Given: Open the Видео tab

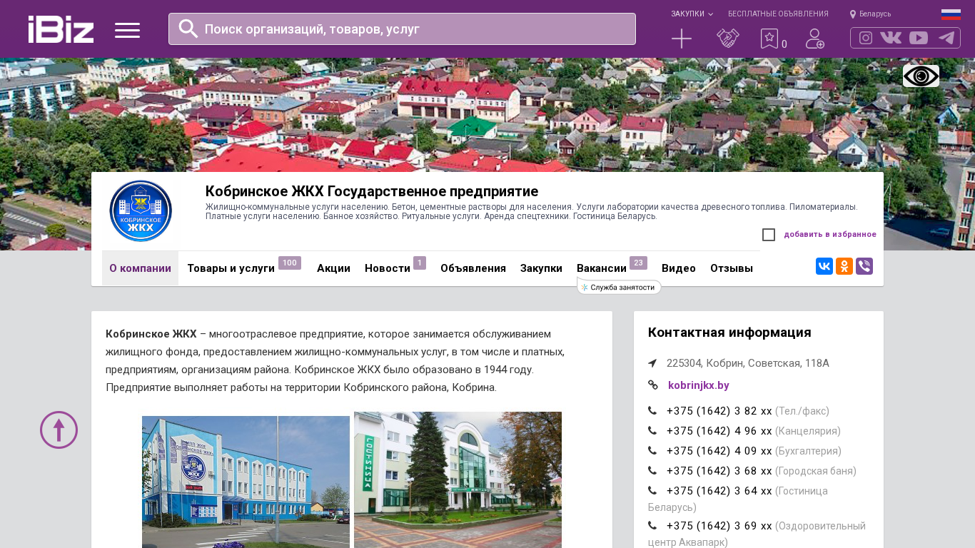Looking at the screenshot, I should tap(679, 268).
